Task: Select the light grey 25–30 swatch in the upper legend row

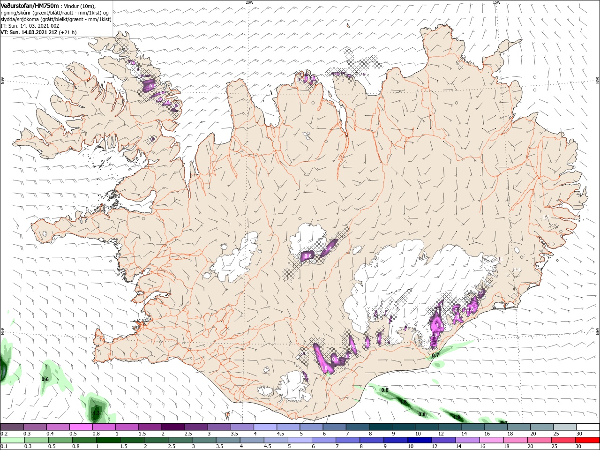Action: coord(565,427)
